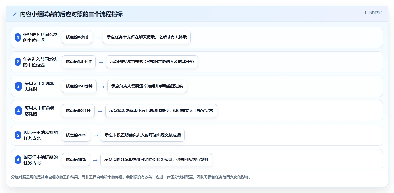Click 因责任不清延期的任务占比 label beside 试点后10%
The width and height of the screenshot is (394, 193).
41,160
